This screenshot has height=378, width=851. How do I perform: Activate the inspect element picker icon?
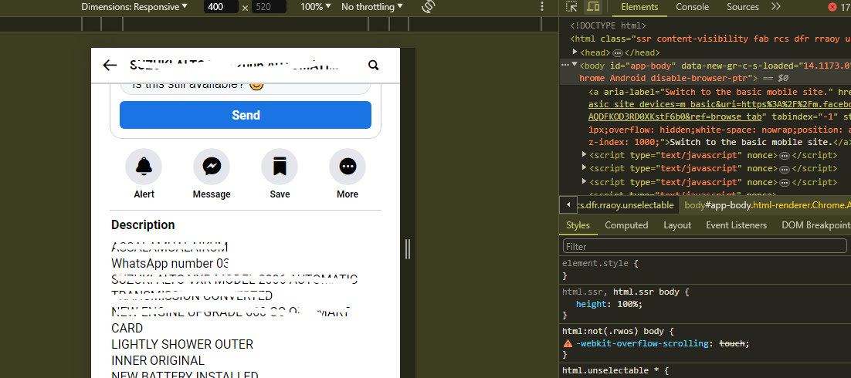[571, 7]
